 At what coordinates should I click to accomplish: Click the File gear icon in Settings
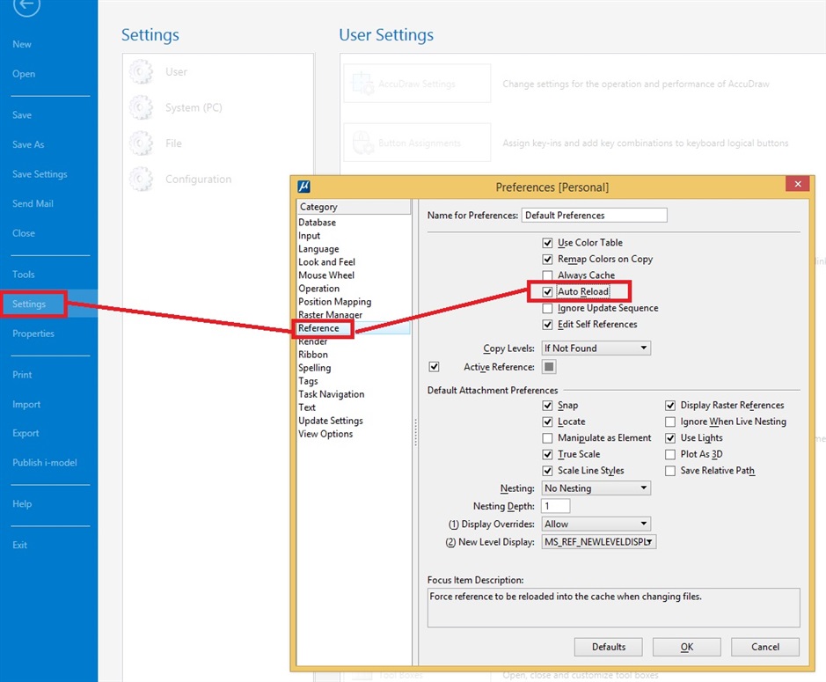[x=141, y=143]
